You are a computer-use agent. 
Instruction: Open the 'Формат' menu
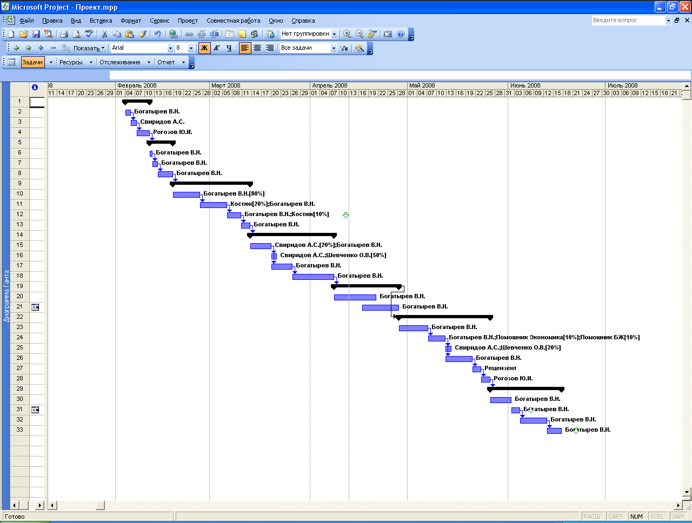coord(131,21)
